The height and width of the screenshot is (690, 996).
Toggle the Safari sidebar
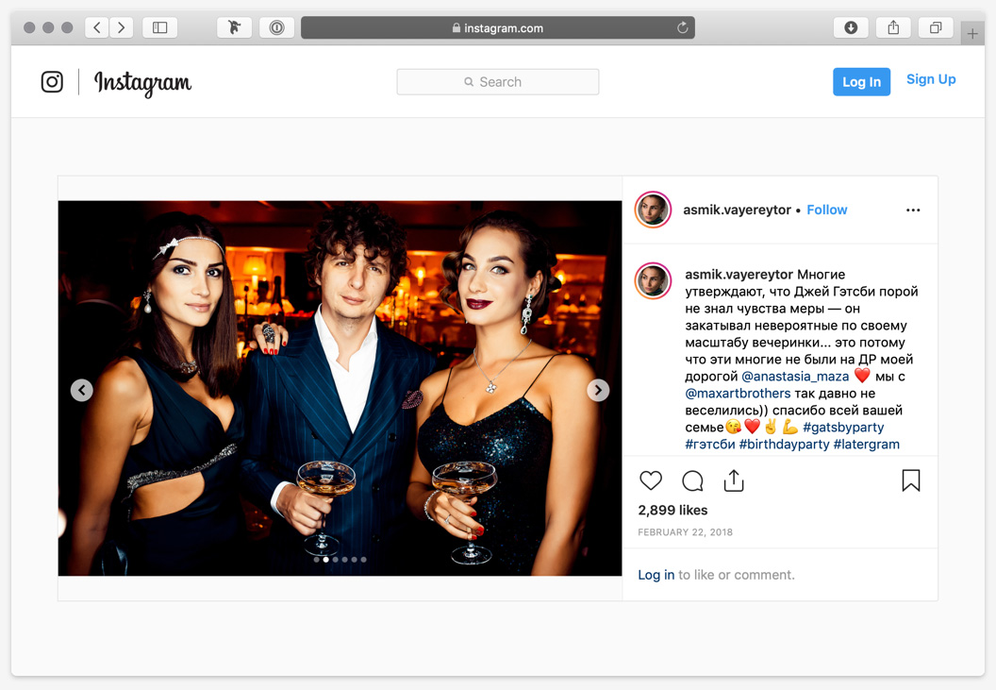[160, 28]
